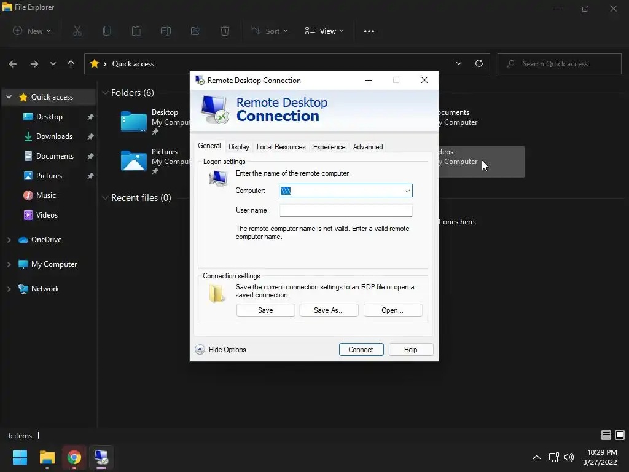
Task: Click File Explorer icon on the taskbar
Action: pyautogui.click(x=47, y=457)
